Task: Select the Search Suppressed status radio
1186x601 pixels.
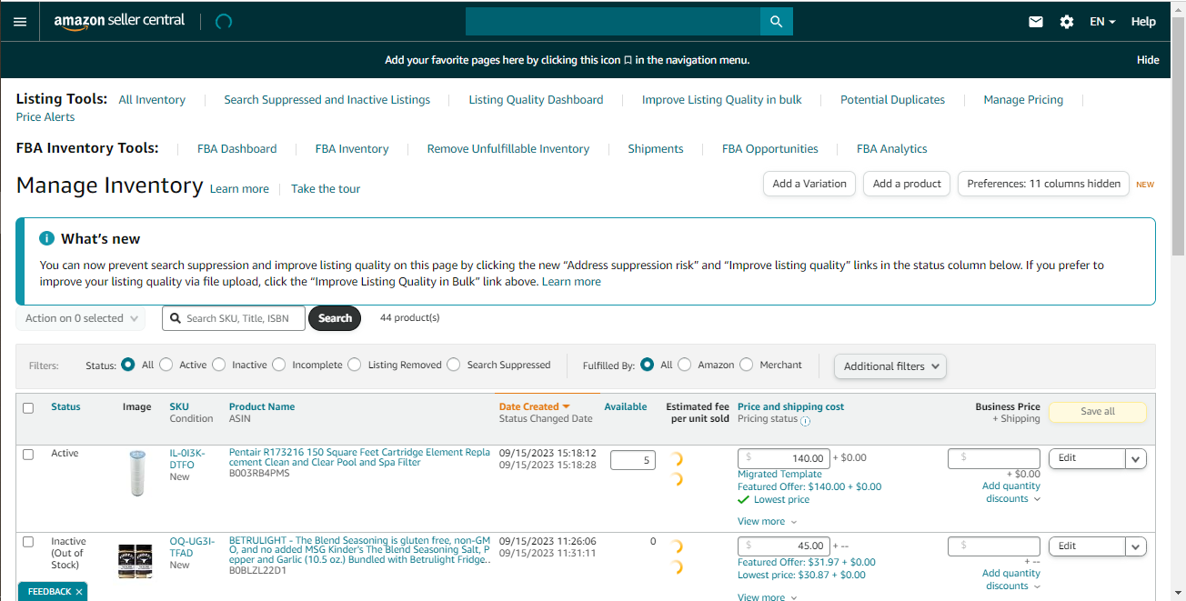Action: (x=453, y=365)
